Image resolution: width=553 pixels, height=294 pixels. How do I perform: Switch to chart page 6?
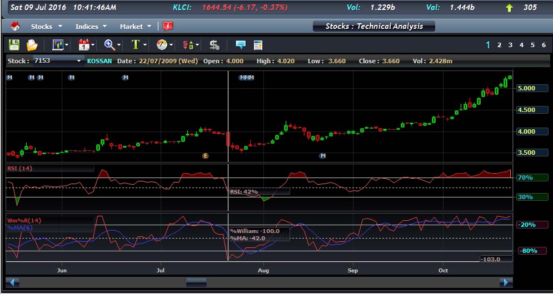[x=544, y=45]
